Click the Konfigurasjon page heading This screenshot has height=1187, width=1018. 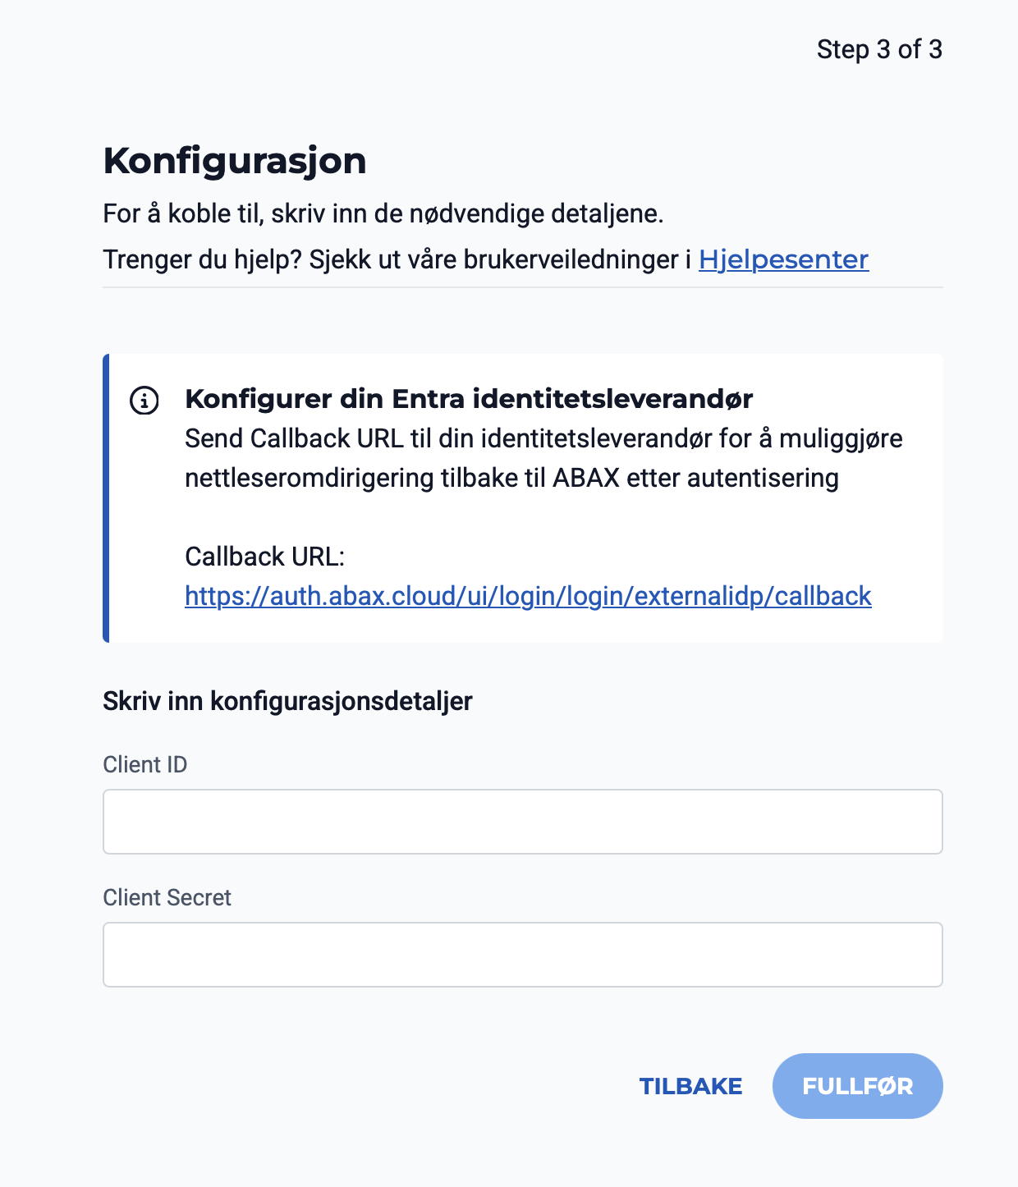pyautogui.click(x=235, y=161)
